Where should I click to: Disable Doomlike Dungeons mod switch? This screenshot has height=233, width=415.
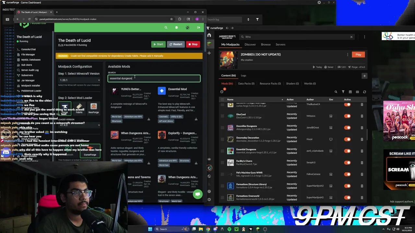click(x=347, y=128)
